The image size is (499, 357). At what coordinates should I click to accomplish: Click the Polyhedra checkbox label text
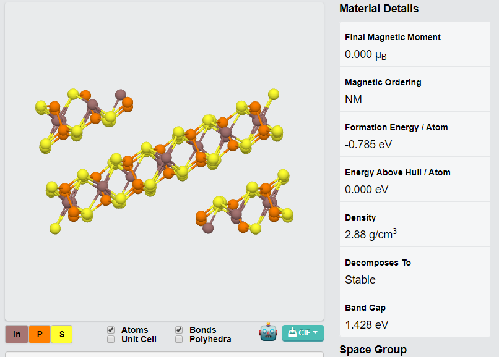[x=210, y=339]
